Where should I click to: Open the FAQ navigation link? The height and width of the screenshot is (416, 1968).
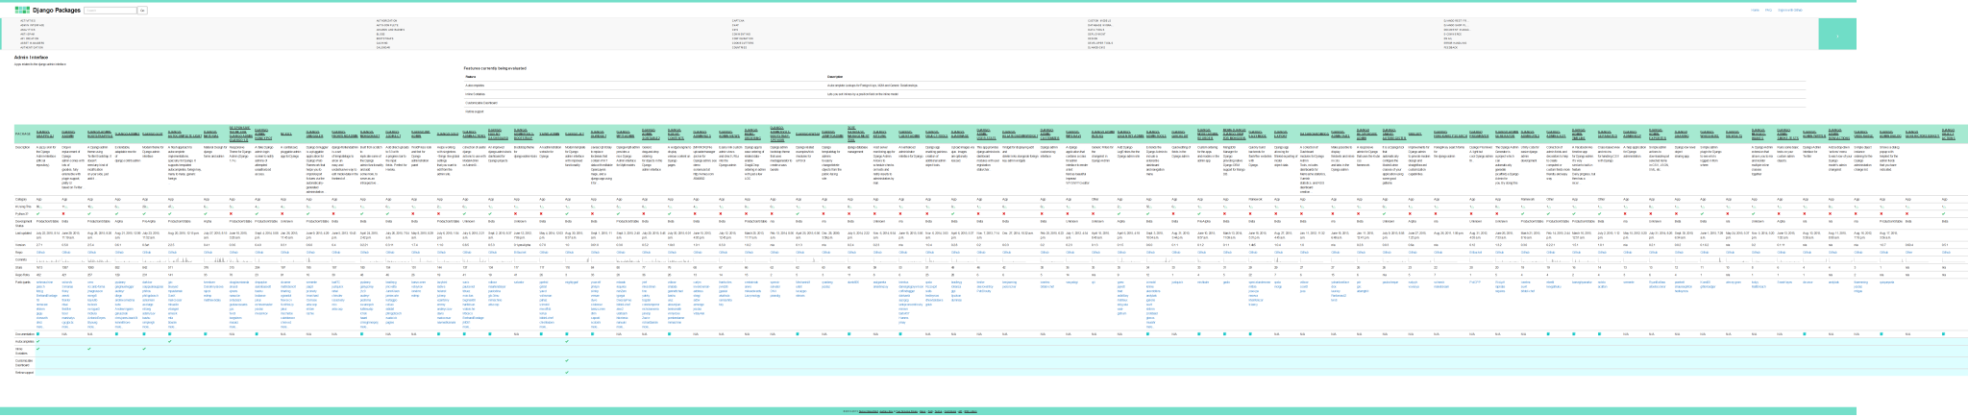coord(1768,11)
